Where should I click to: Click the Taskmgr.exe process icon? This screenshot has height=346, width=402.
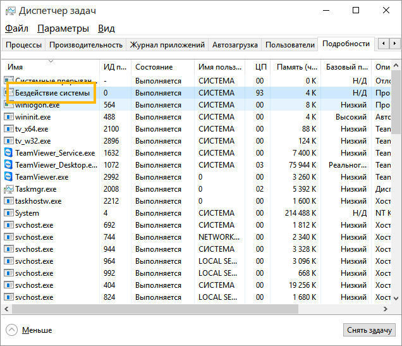[x=8, y=189]
